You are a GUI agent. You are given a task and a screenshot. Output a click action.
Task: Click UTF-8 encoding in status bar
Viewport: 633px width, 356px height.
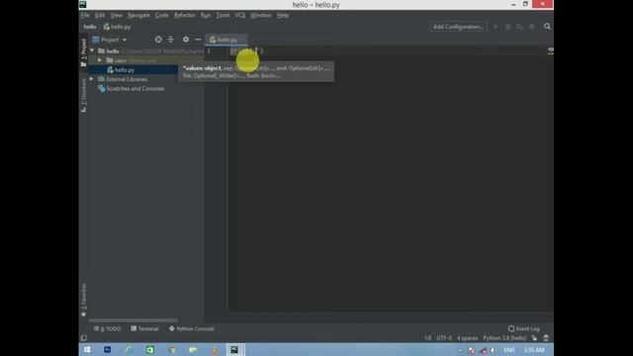[444, 338]
